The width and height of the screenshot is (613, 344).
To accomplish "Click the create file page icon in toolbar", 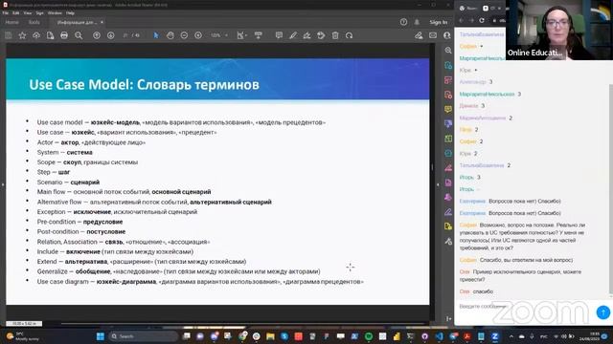I will coord(50,35).
